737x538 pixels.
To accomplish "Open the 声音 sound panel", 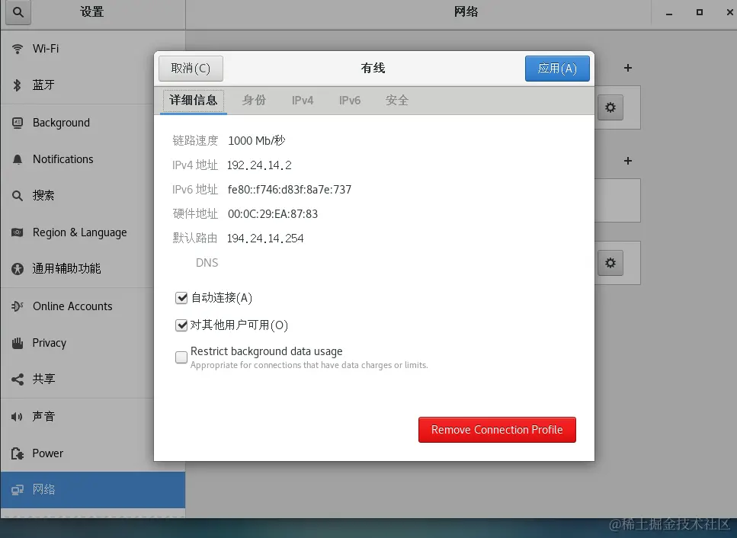I will point(93,416).
